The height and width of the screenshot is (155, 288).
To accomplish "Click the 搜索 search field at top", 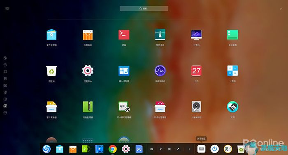I will point(144,9).
